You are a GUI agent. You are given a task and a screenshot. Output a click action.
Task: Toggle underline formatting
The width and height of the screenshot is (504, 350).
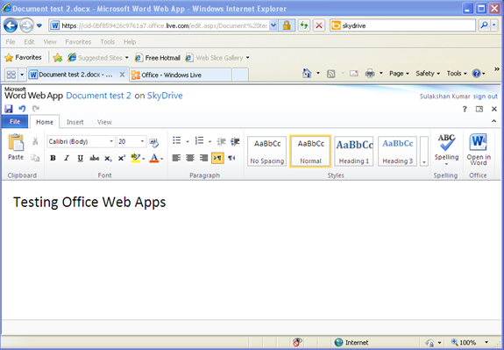(x=81, y=158)
